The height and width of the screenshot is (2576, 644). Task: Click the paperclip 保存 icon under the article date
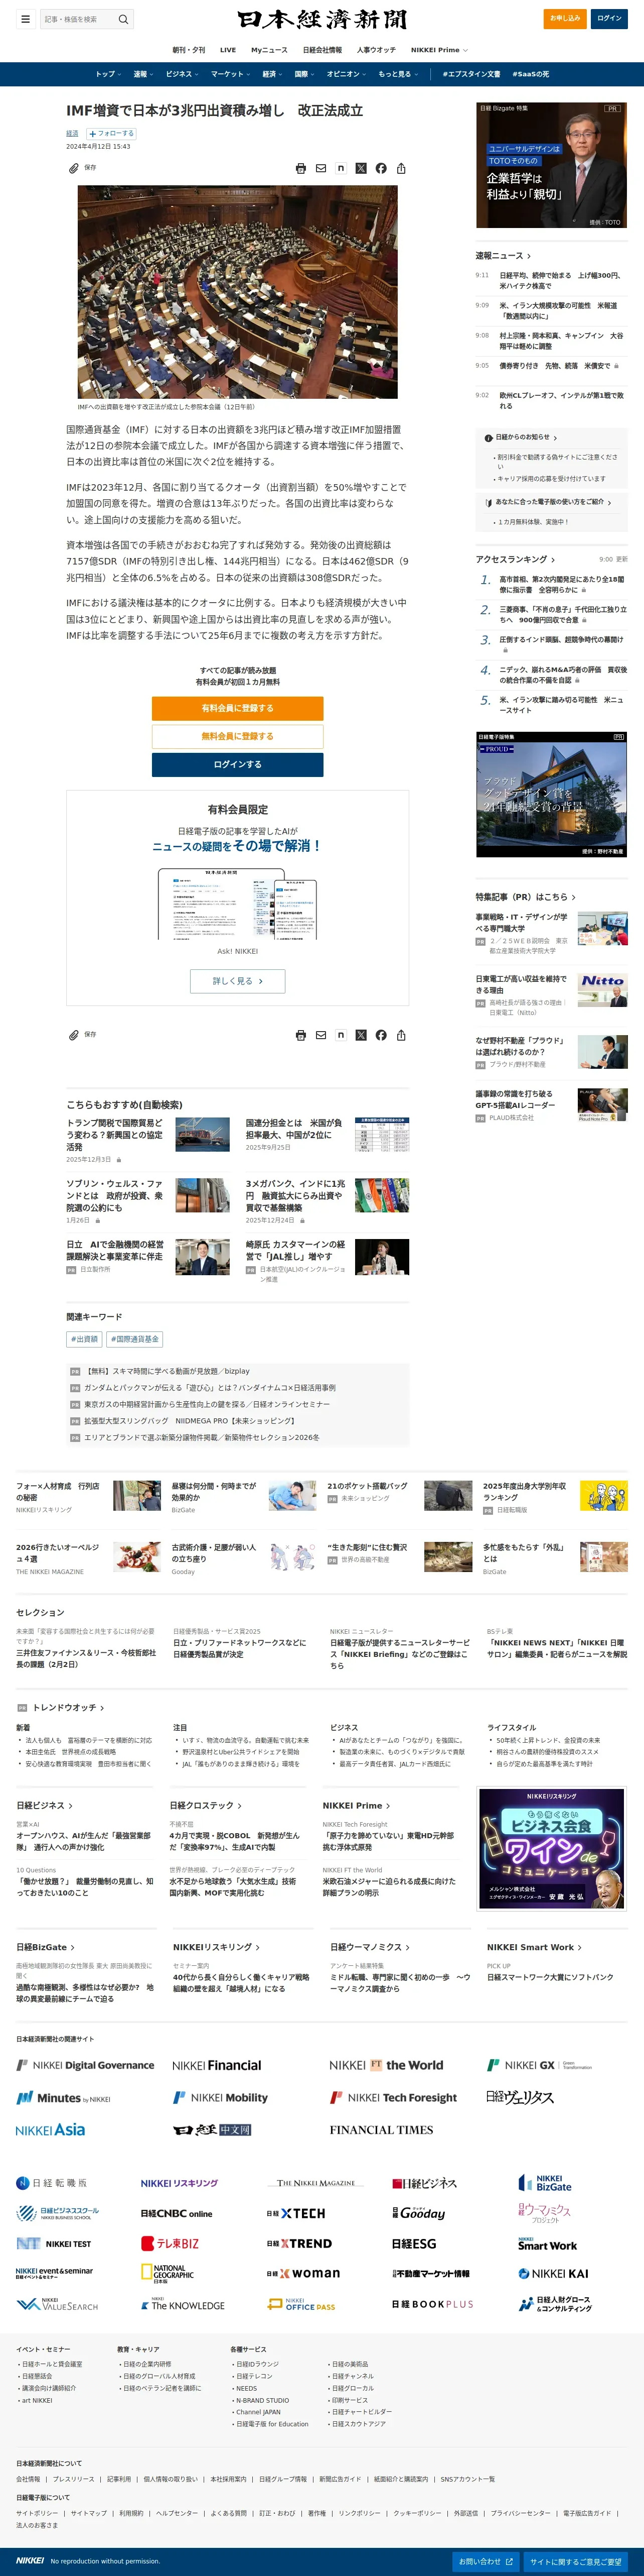pos(73,168)
